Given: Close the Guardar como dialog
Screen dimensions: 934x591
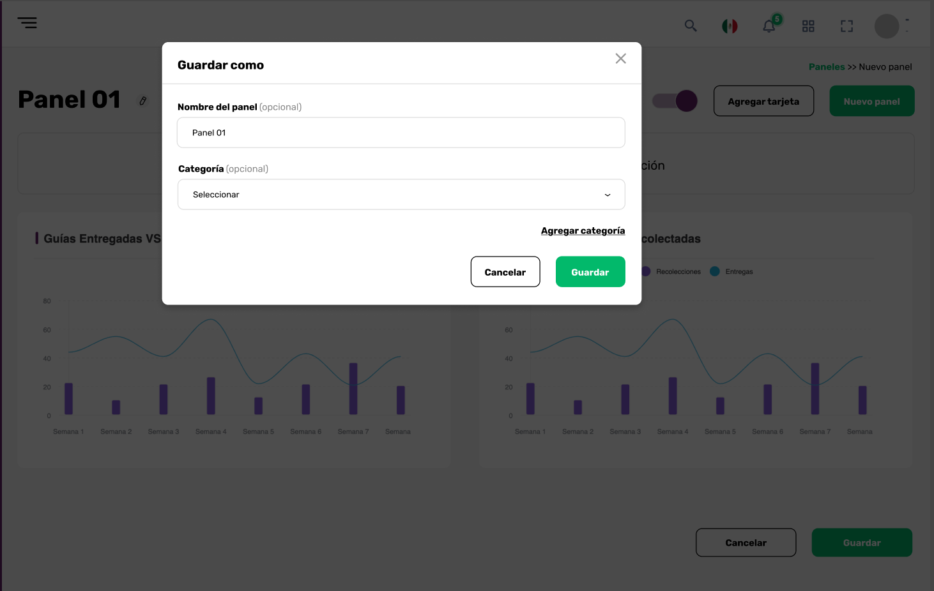Looking at the screenshot, I should click(x=620, y=59).
